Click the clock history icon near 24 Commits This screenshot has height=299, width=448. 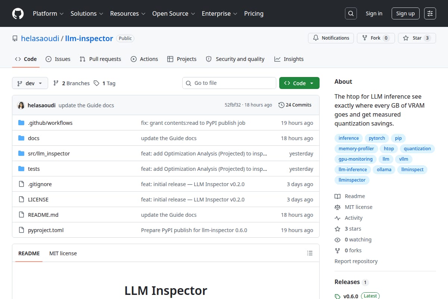(281, 105)
